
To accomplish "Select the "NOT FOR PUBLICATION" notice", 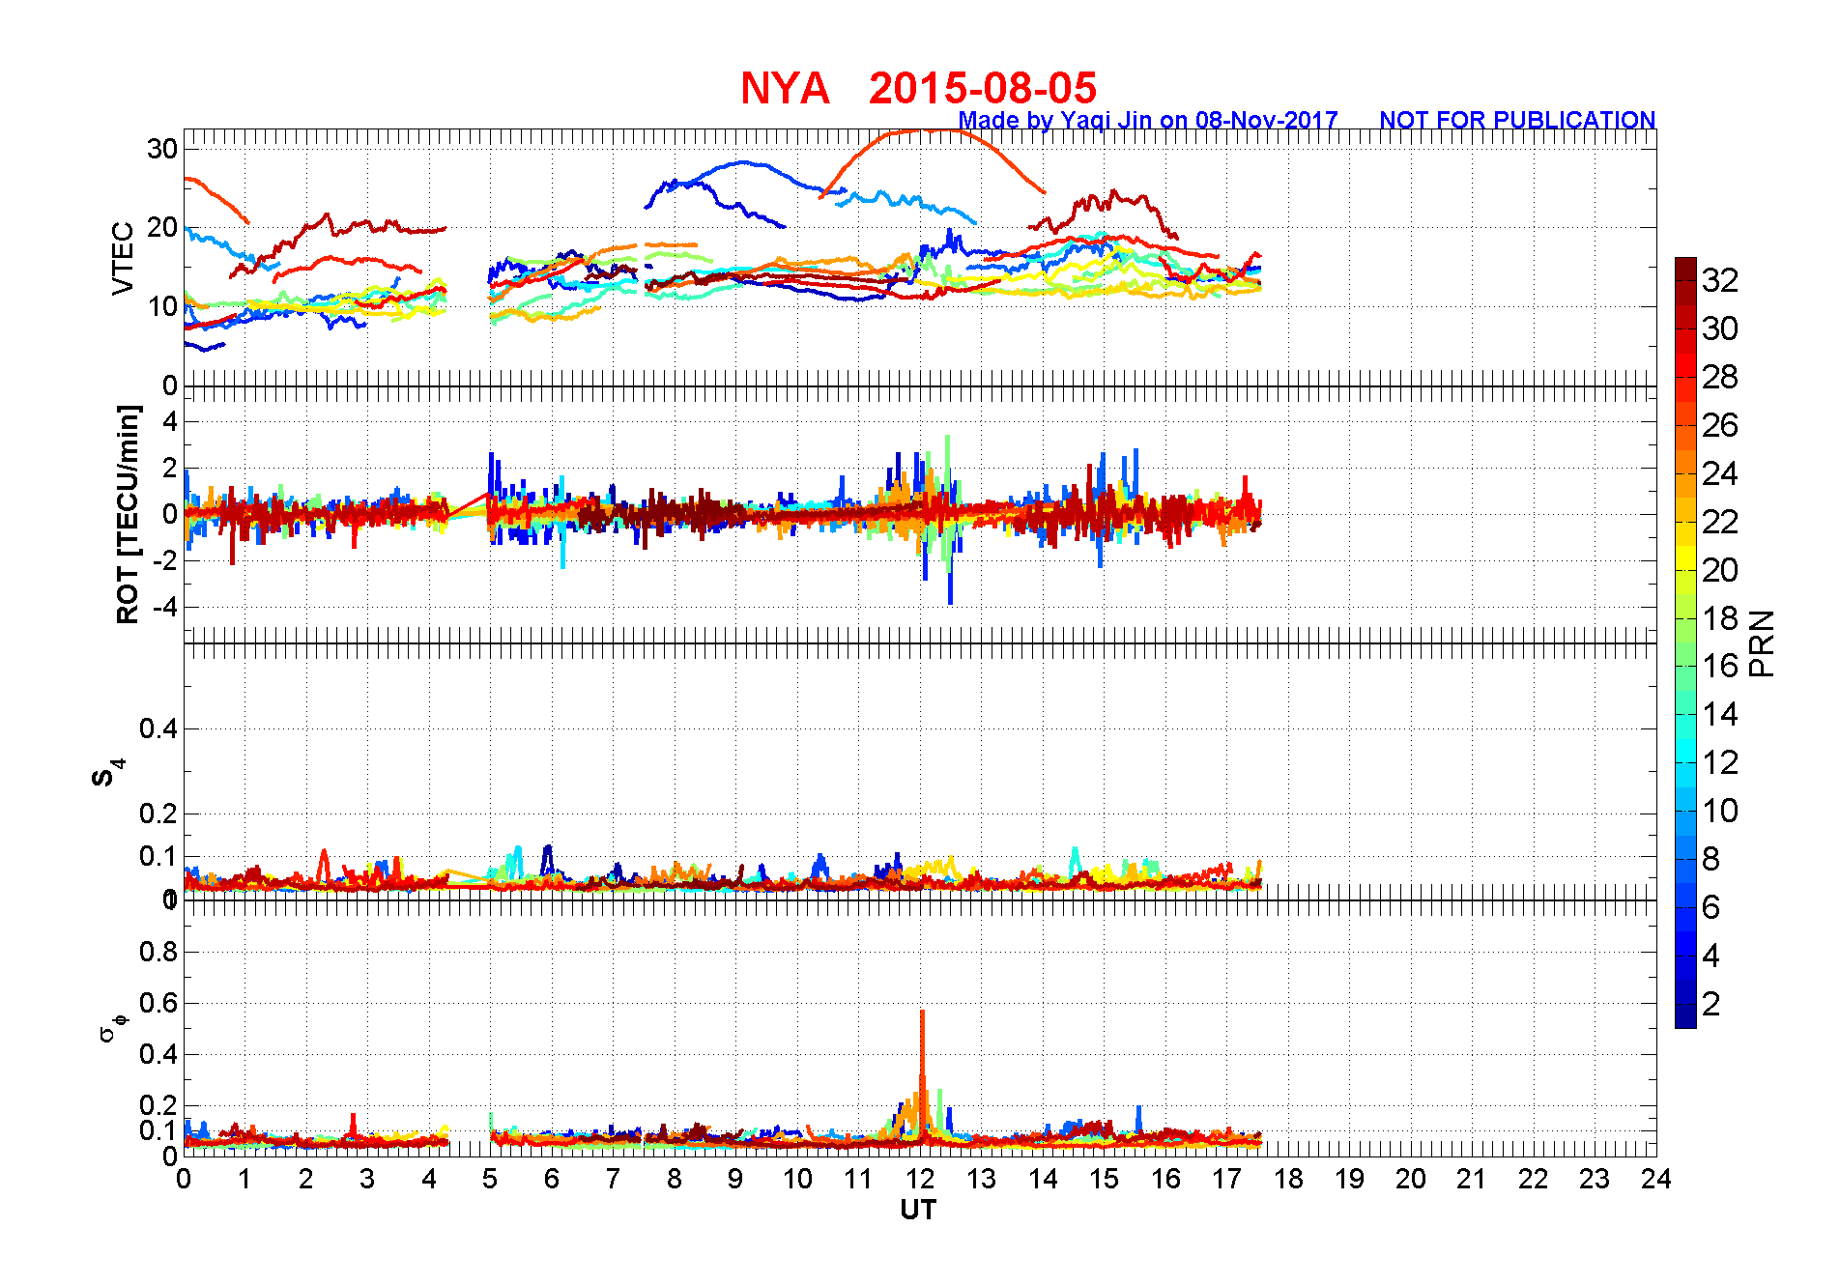I will (x=1517, y=120).
